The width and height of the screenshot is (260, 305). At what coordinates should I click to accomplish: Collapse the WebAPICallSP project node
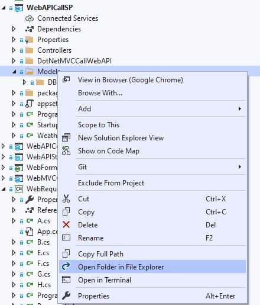point(4,8)
